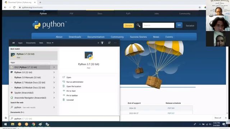Open the About menu on python.org
Viewport: 230px width, 129px height.
(59, 37)
